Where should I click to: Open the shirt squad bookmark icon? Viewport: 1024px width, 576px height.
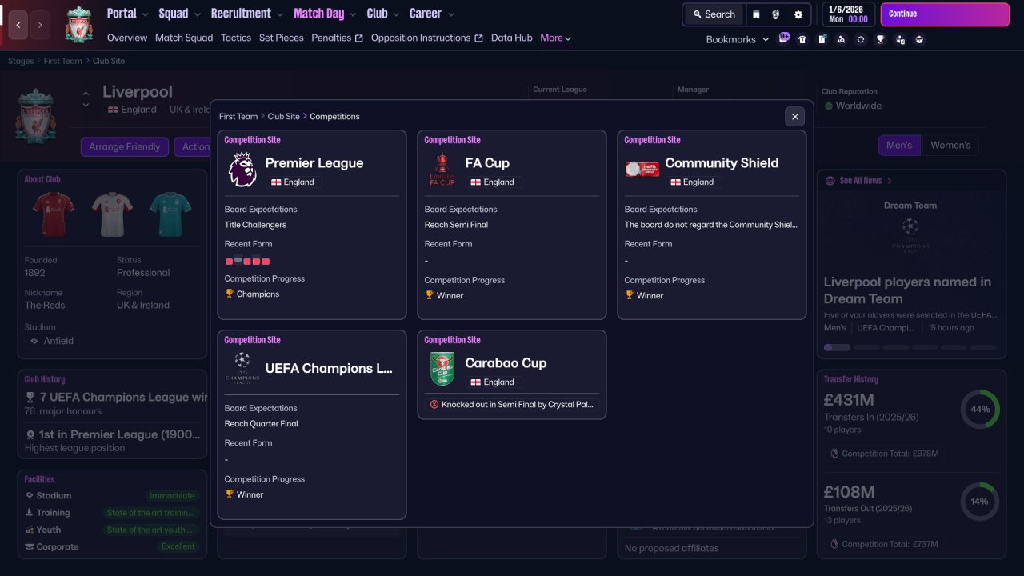pos(802,39)
